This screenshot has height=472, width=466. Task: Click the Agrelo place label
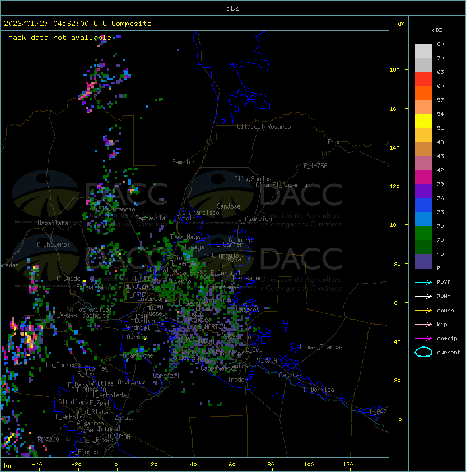click(137, 337)
